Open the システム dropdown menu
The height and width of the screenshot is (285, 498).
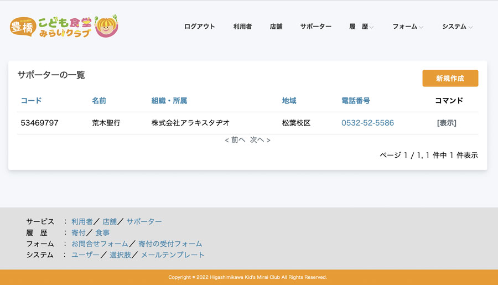click(x=457, y=27)
